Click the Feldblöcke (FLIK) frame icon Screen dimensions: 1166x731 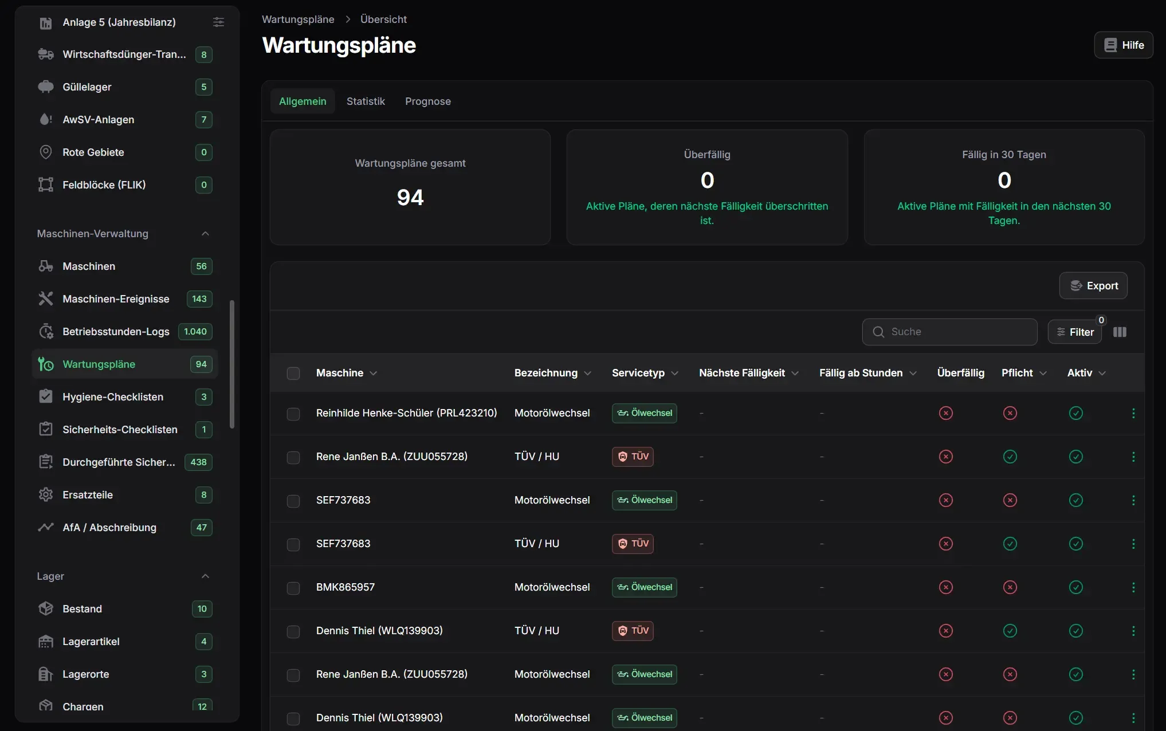coord(46,185)
